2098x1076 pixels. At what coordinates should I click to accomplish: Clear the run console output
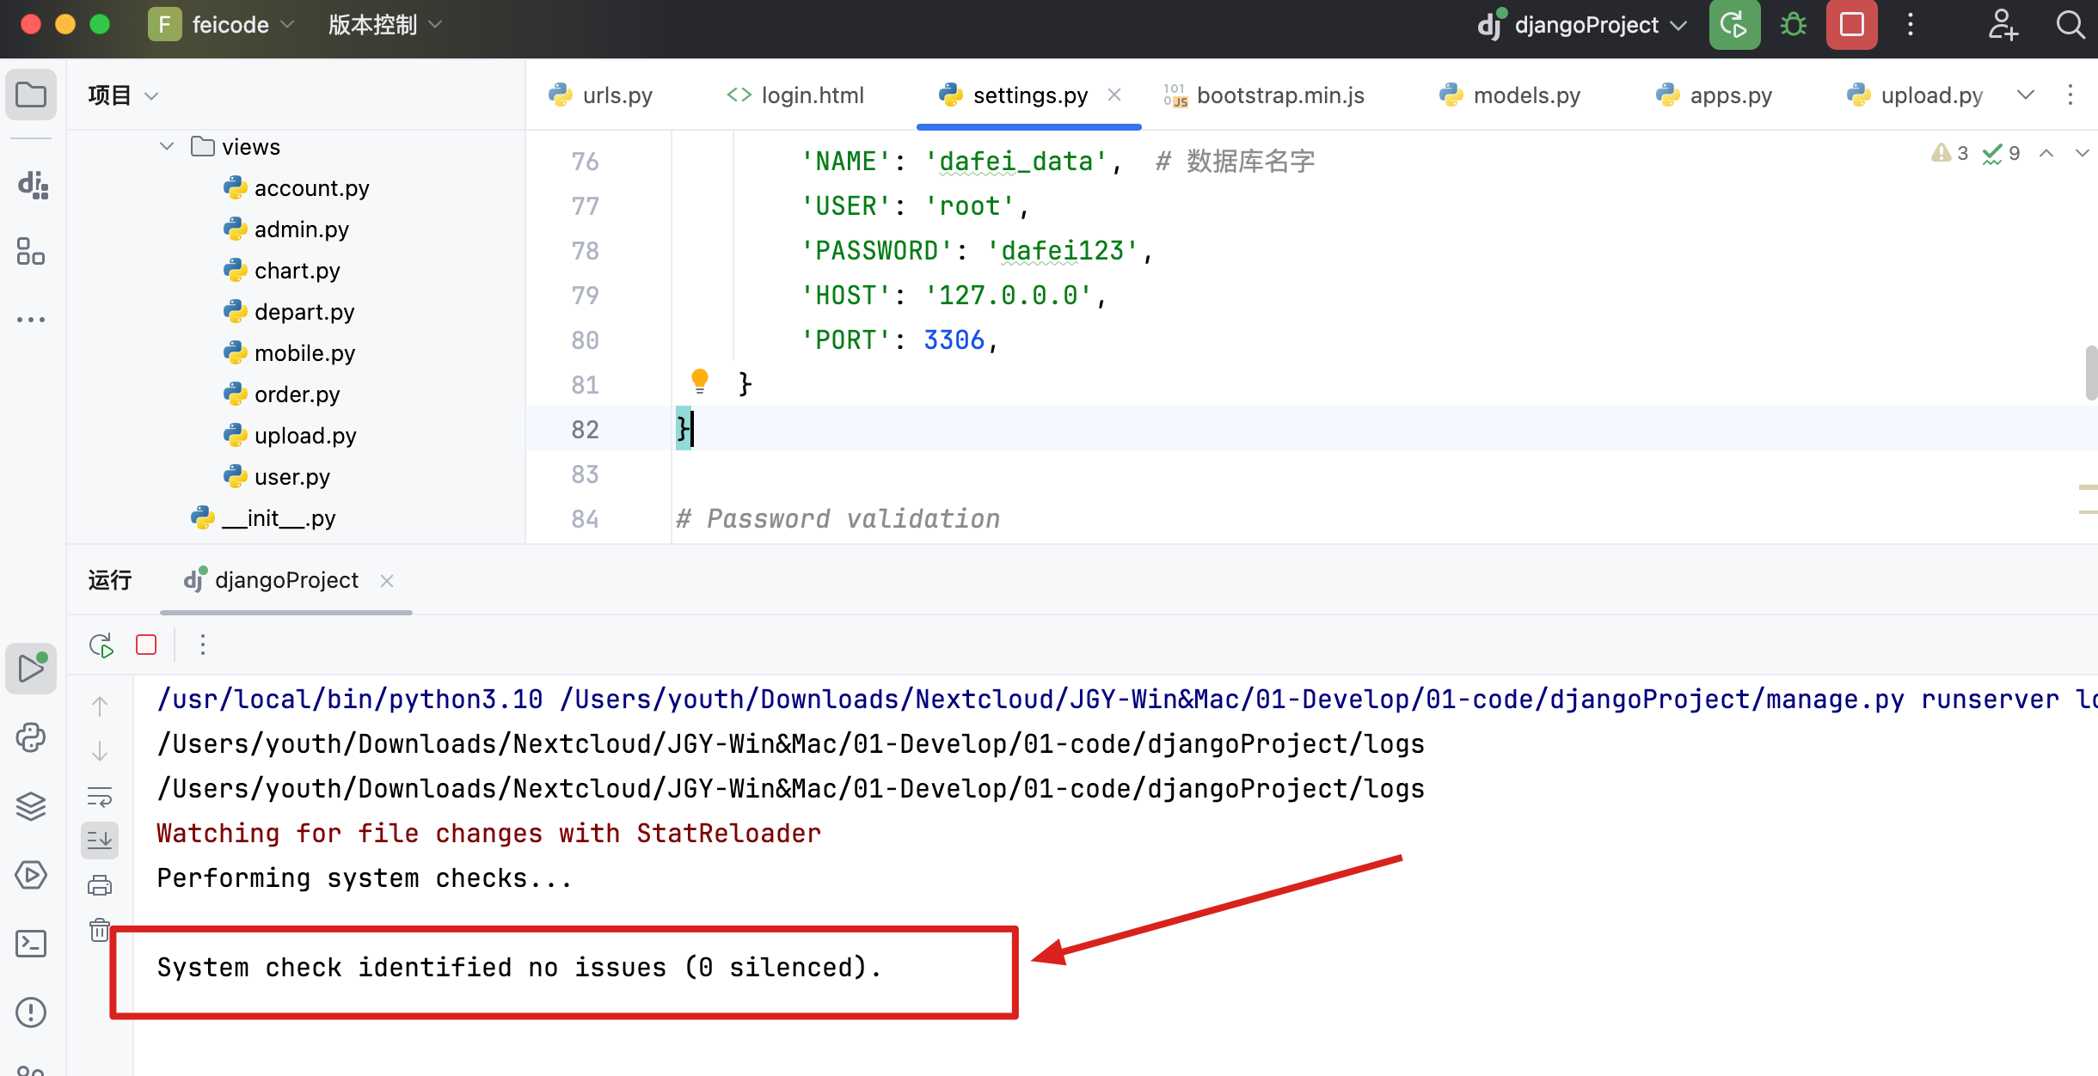tap(100, 931)
